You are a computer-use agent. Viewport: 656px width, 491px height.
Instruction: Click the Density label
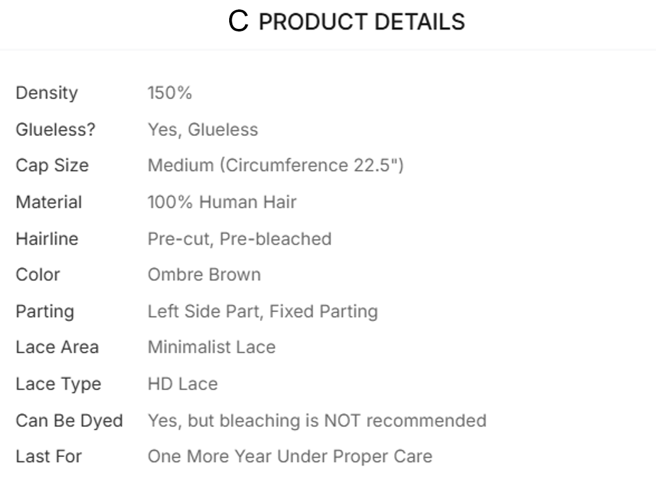47,93
